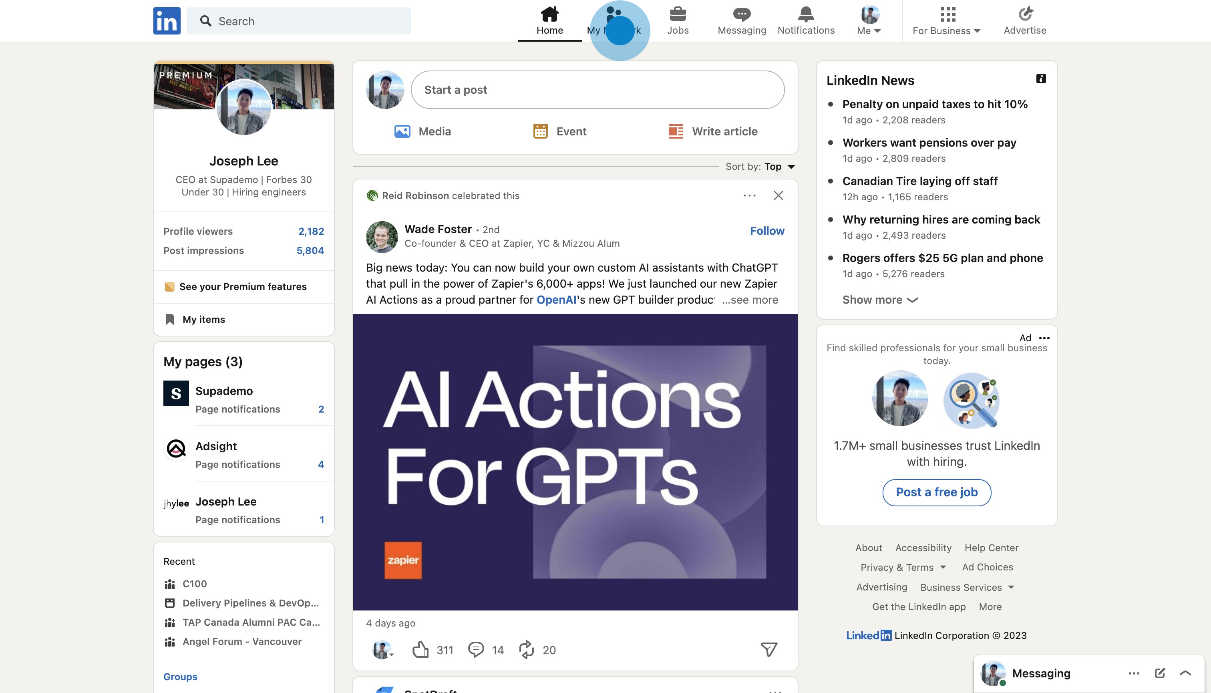Click the Post a free job button

click(x=936, y=493)
